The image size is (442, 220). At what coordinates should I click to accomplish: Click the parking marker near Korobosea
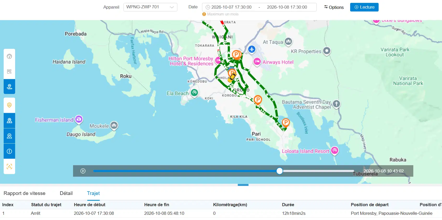click(258, 100)
